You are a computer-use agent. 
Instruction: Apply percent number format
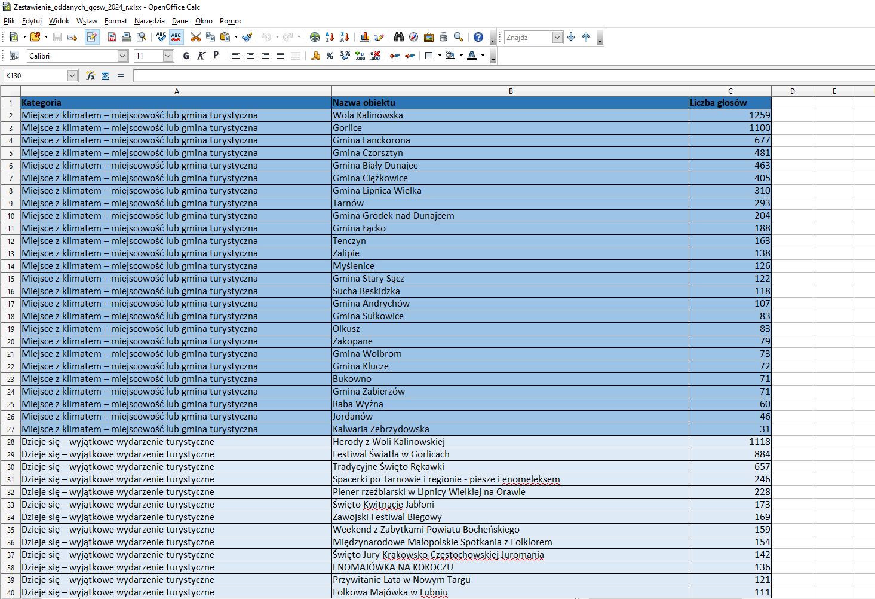tap(330, 56)
